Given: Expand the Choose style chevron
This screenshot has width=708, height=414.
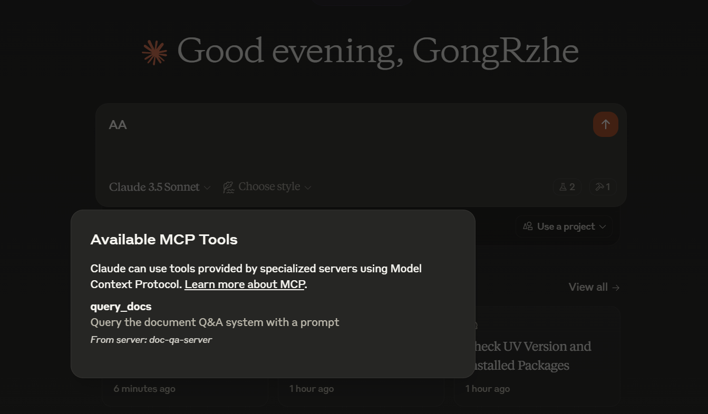Looking at the screenshot, I should [308, 188].
